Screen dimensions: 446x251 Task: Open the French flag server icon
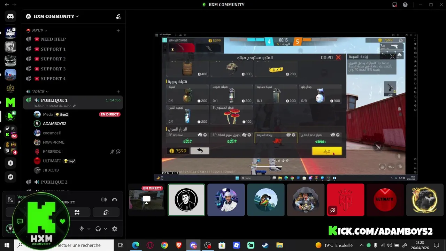click(10, 74)
